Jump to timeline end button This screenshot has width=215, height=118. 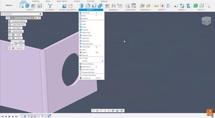click(16, 116)
